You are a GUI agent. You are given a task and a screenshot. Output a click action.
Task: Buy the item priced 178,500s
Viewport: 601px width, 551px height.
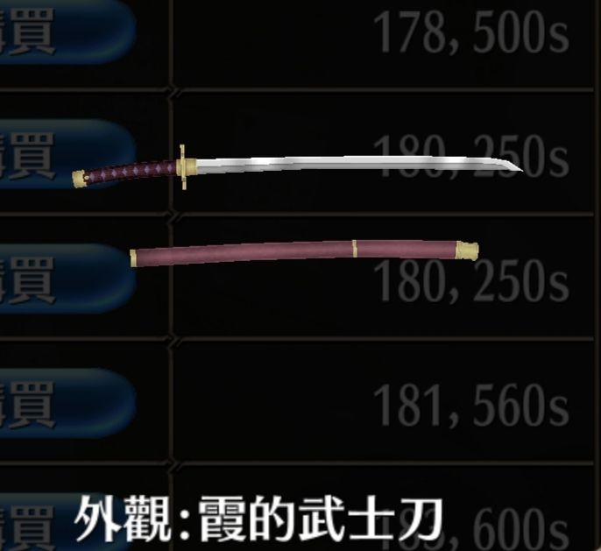pos(67,31)
